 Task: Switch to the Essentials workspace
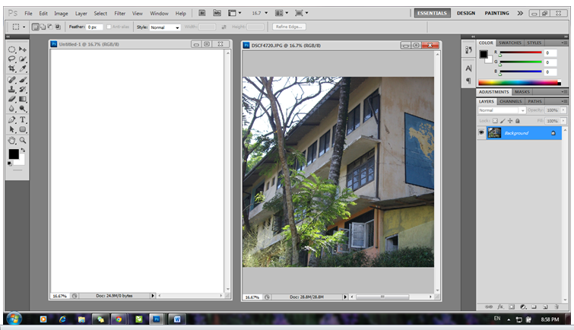[433, 13]
